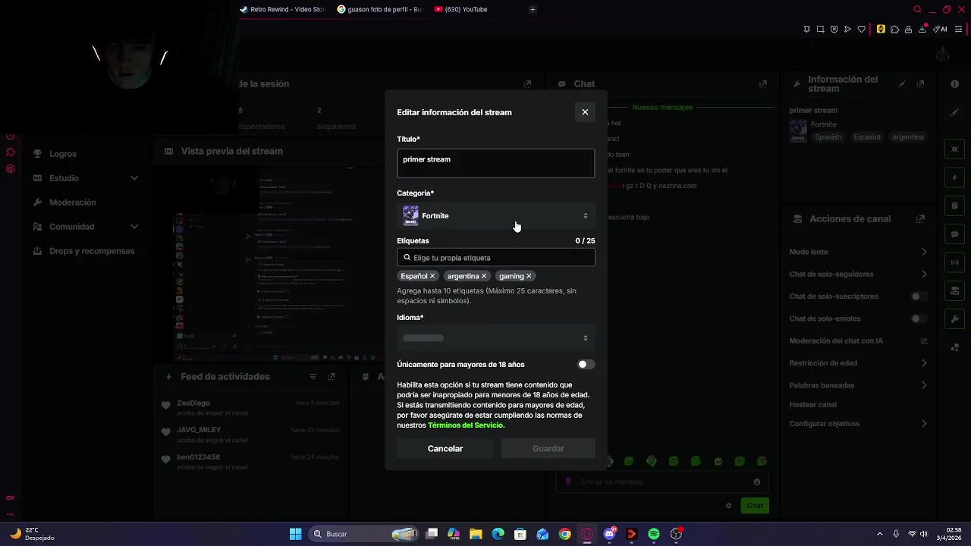Screen dimensions: 971x546
Task: Expand the Comunidad sidebar section
Action: coord(85,227)
